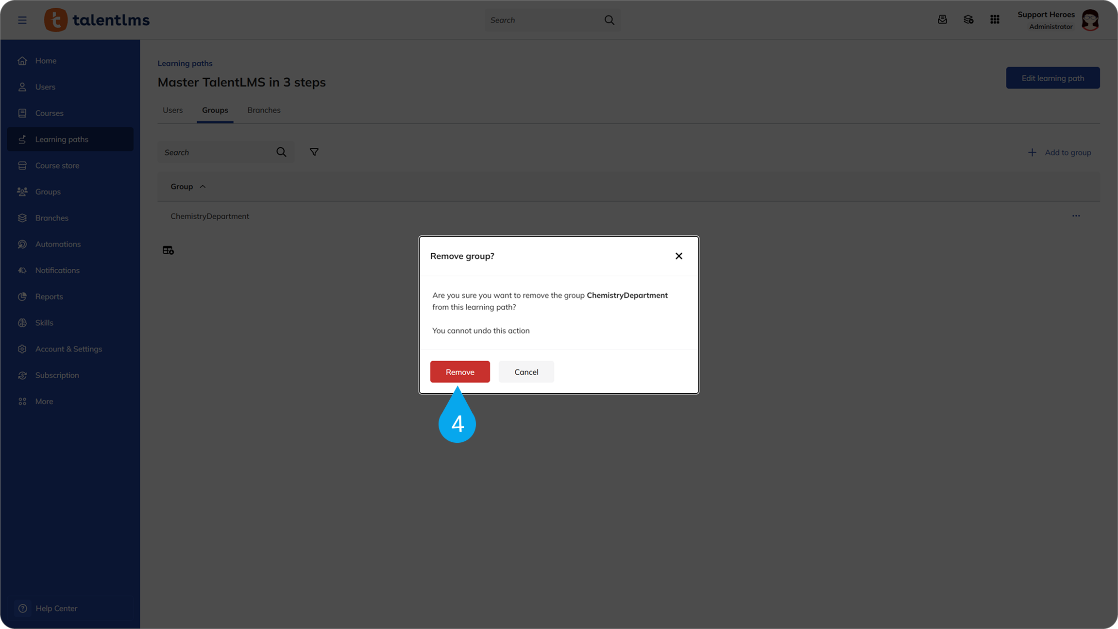Click Cancel in the Remove group dialog

[526, 372]
